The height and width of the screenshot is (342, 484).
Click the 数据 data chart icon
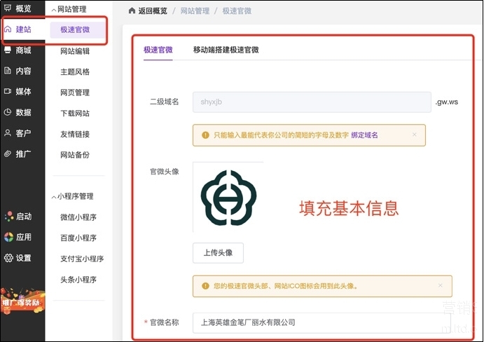click(8, 112)
